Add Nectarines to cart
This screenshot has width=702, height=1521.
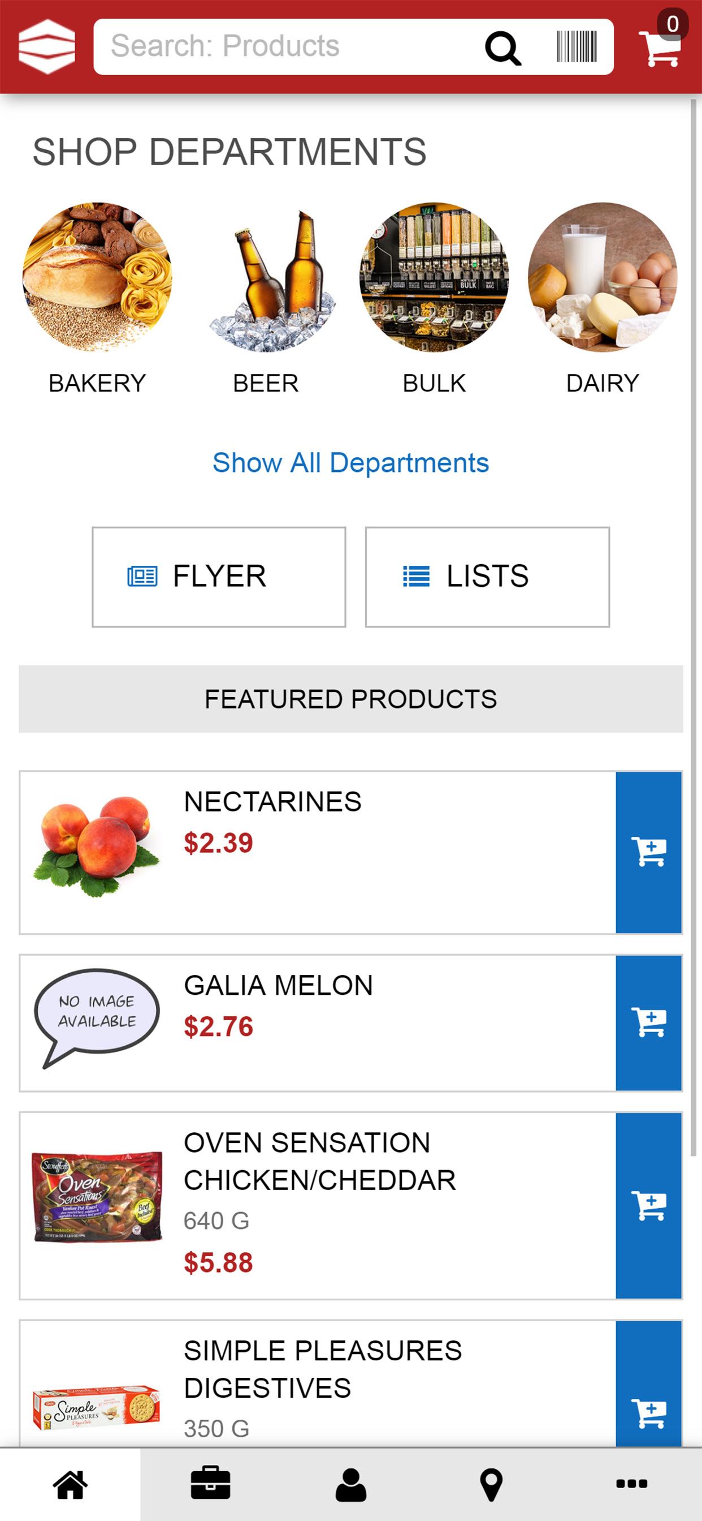tap(648, 852)
